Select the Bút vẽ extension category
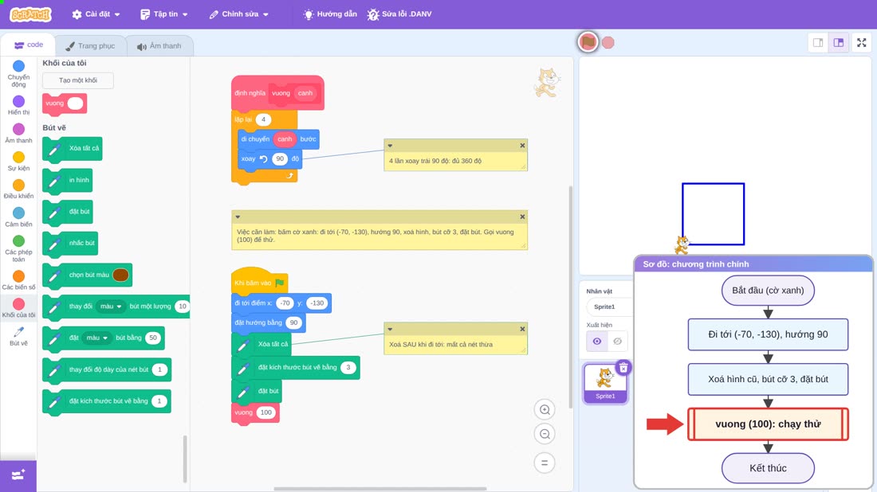 (18, 337)
